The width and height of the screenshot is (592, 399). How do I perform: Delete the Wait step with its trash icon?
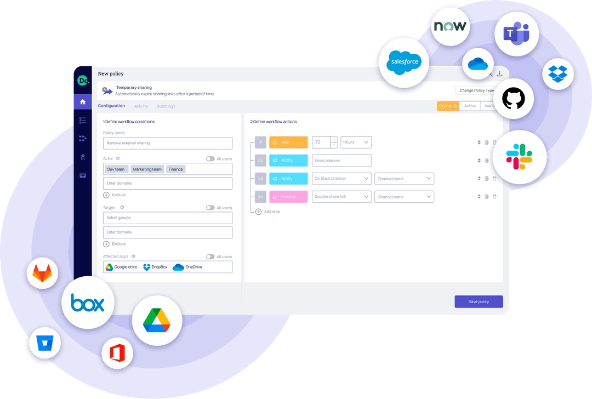[494, 142]
